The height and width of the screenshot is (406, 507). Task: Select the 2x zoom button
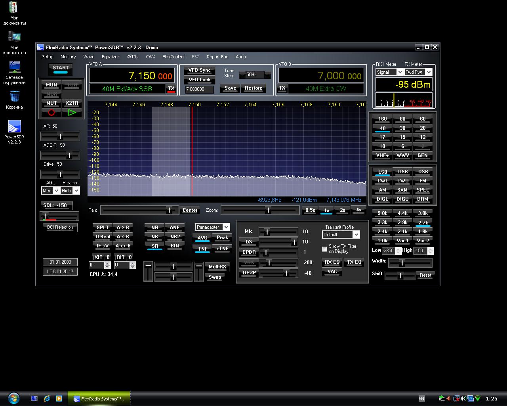(343, 210)
